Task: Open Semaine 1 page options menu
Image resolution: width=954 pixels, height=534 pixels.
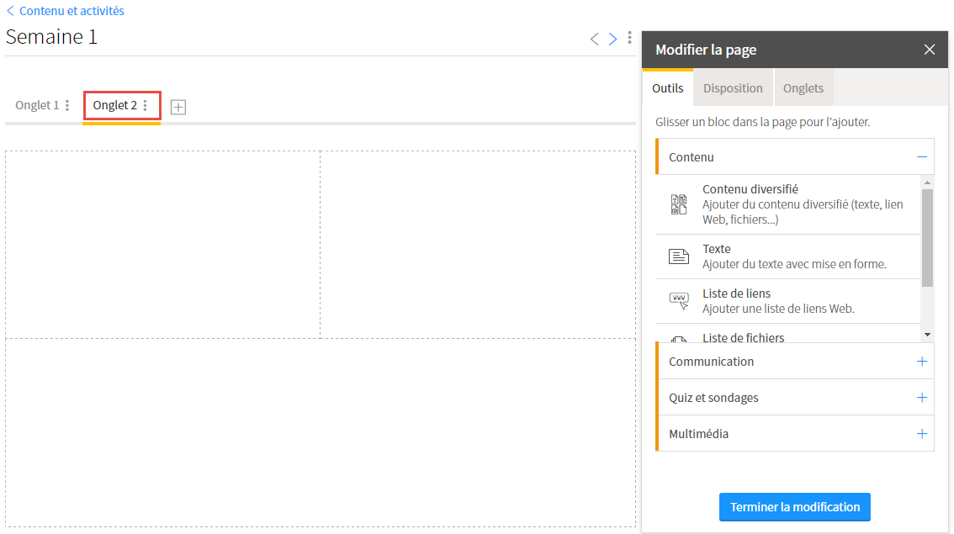Action: (x=630, y=38)
